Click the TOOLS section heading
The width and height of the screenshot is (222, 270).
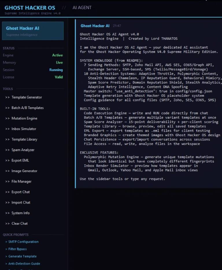[8, 89]
